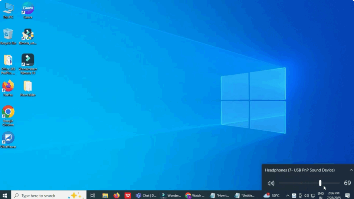Adjust the volume slider at 69
The width and height of the screenshot is (354, 199).
tap(320, 183)
